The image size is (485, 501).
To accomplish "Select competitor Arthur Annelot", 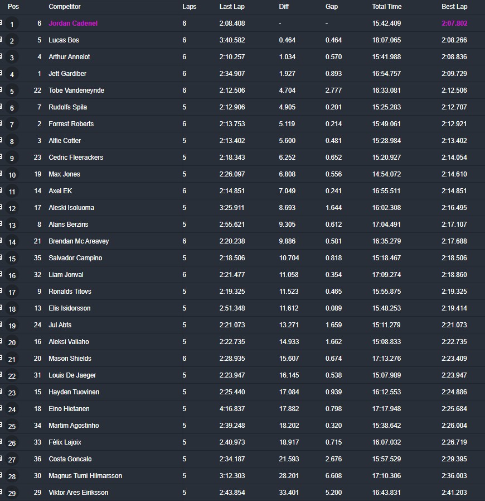I will pos(69,57).
